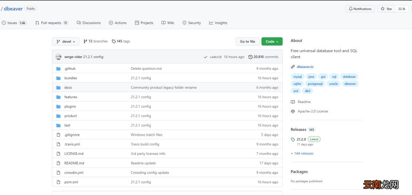
Task: Click the 22.1k star count
Action: (x=402, y=9)
